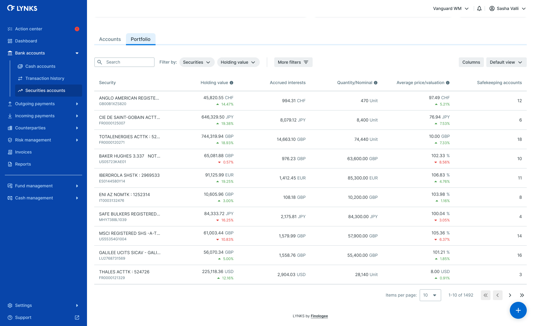Click the CIE DE SAINT-GOBAIN ACTT... security
The image size is (534, 326).
coord(130,117)
